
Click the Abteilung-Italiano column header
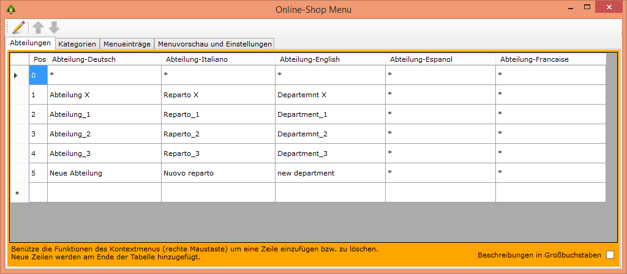218,59
